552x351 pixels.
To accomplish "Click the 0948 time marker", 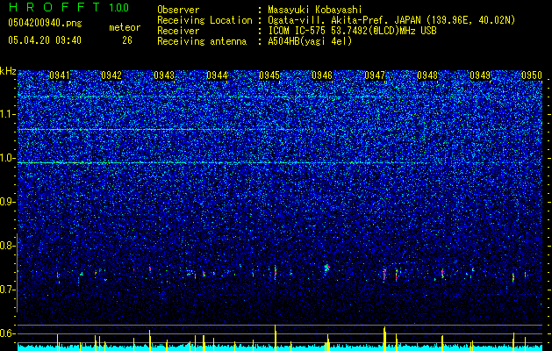I will coord(427,75).
